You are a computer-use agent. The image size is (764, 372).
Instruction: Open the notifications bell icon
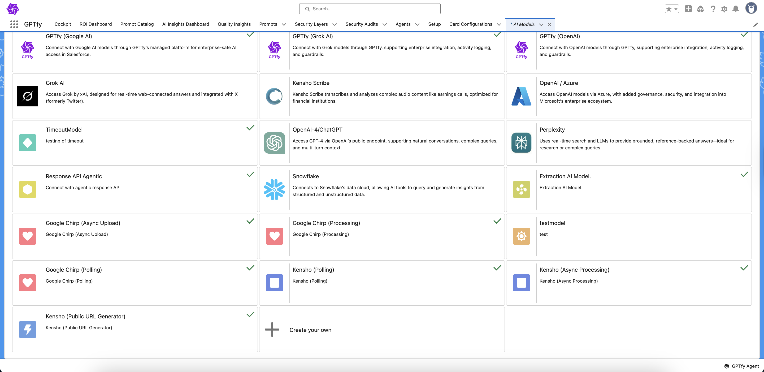[736, 9]
